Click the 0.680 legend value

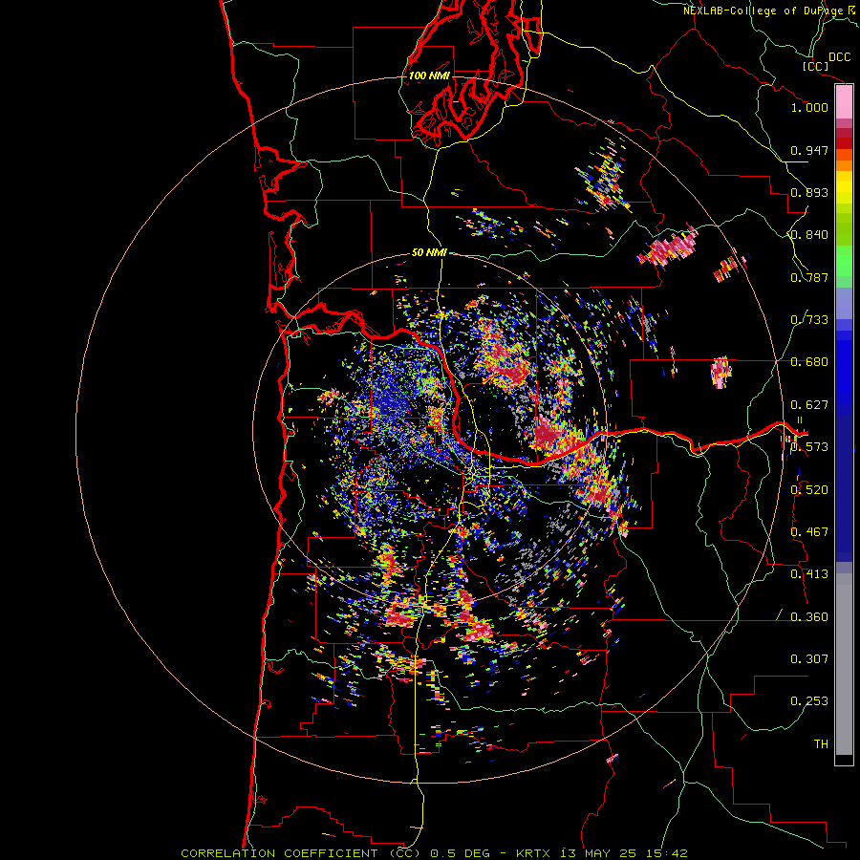[x=809, y=362]
